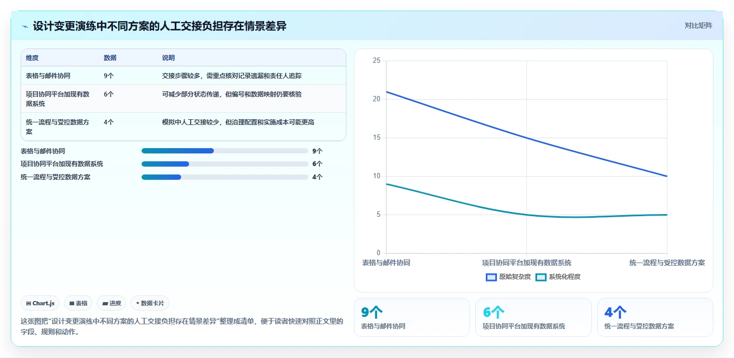Click the y-axis value 25

click(377, 61)
